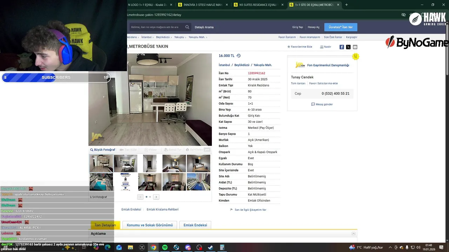This screenshot has width=449, height=252.
Task: Click the yellow percent badge icon
Action: pyautogui.click(x=355, y=56)
